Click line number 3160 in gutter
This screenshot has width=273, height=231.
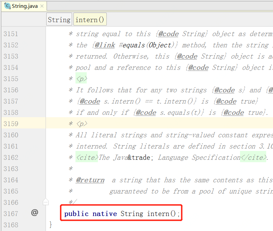point(11,135)
